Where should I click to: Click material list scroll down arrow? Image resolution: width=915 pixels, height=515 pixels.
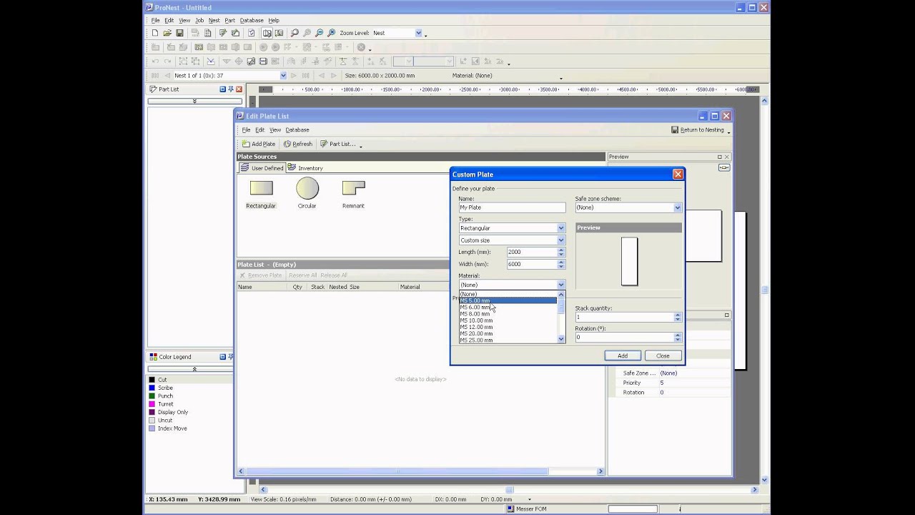(x=561, y=339)
